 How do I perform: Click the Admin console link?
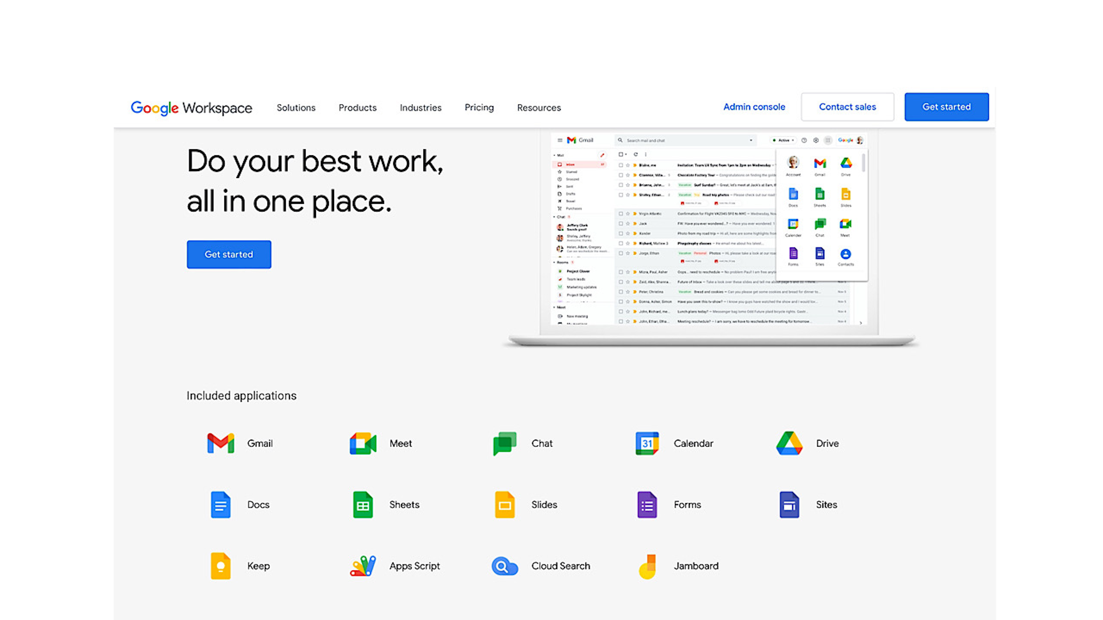pyautogui.click(x=754, y=107)
